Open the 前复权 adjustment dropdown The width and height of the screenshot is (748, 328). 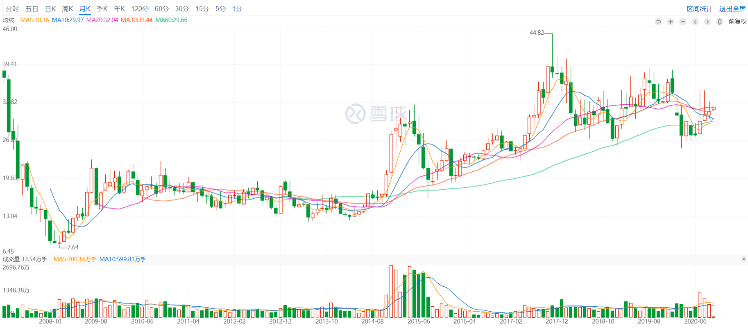pos(737,22)
